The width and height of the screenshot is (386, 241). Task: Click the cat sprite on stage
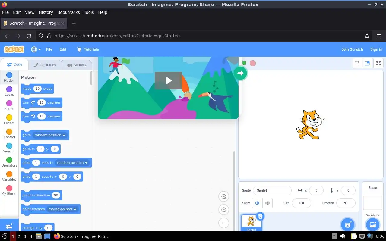(310, 125)
